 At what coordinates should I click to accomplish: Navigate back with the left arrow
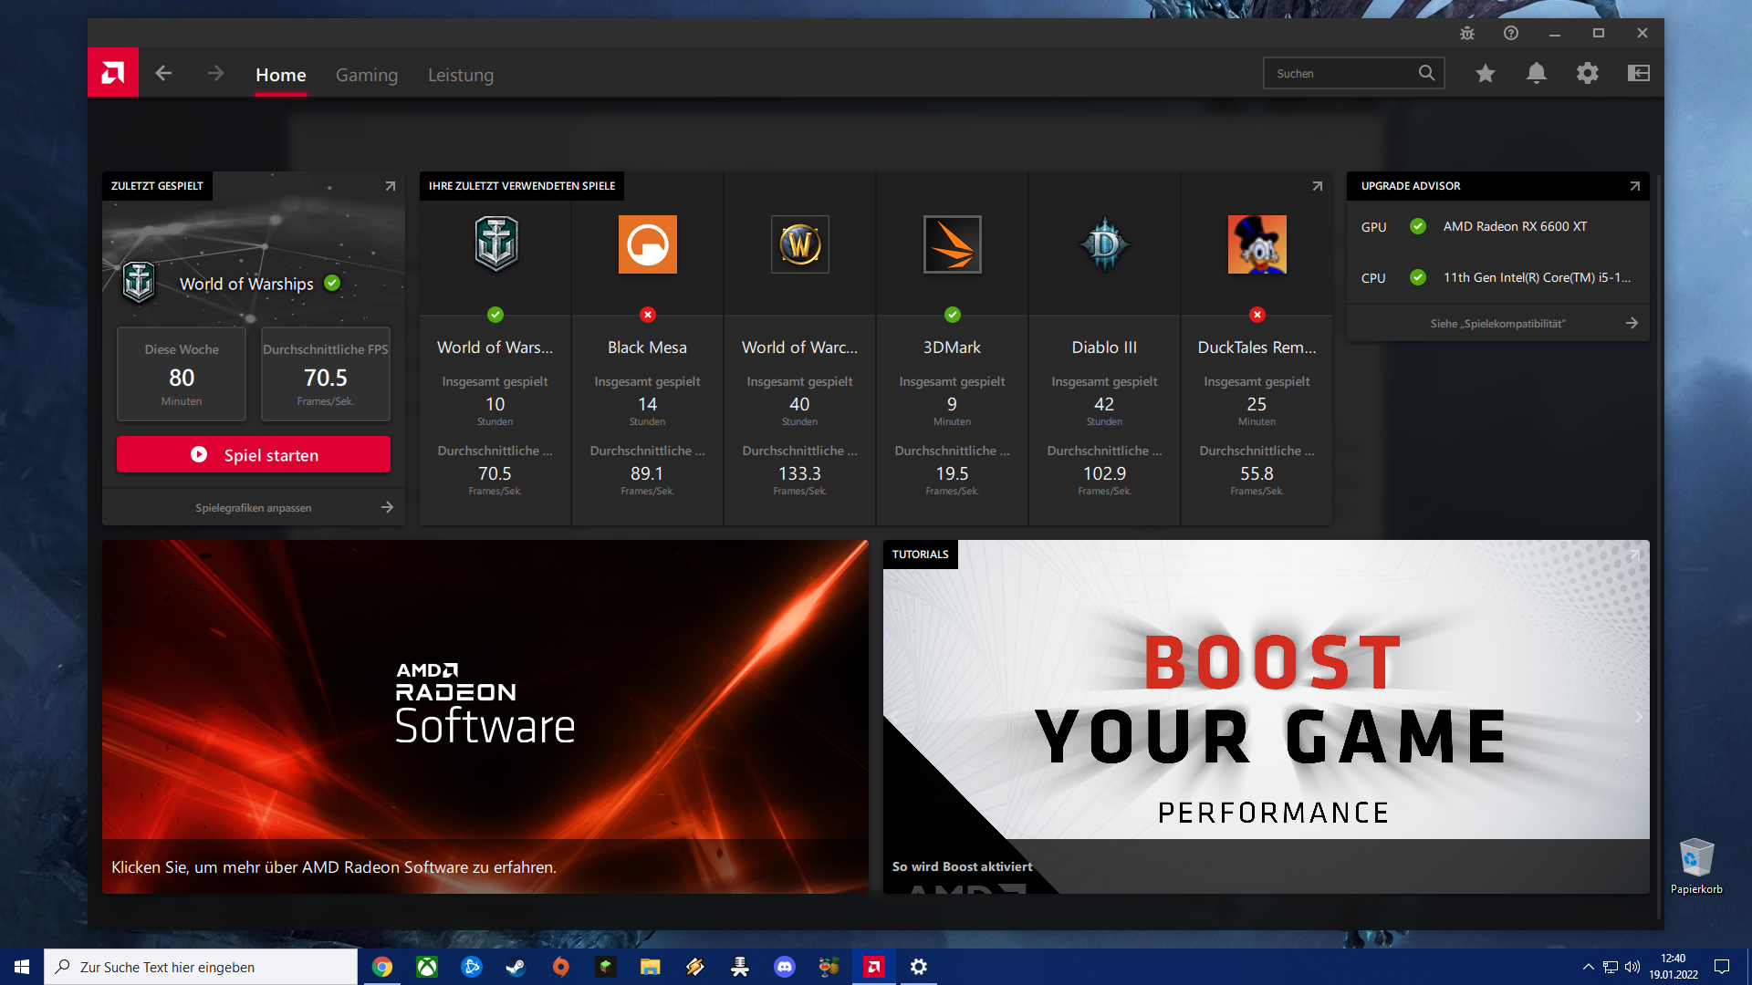(x=164, y=73)
